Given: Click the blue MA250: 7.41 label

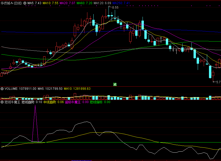Looking at the screenshot, I should coord(121,3).
